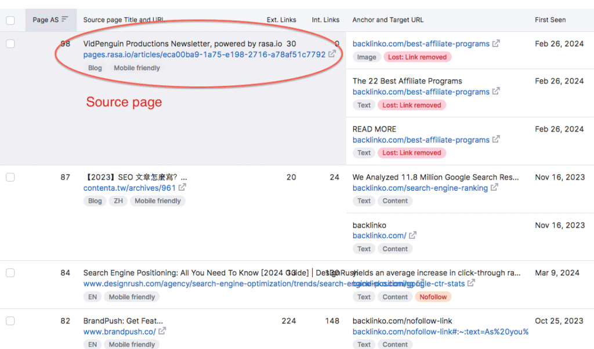Viewport: 594px width, 349px height.
Task: Select checkbox for contenta.tw row
Action: pos(10,177)
